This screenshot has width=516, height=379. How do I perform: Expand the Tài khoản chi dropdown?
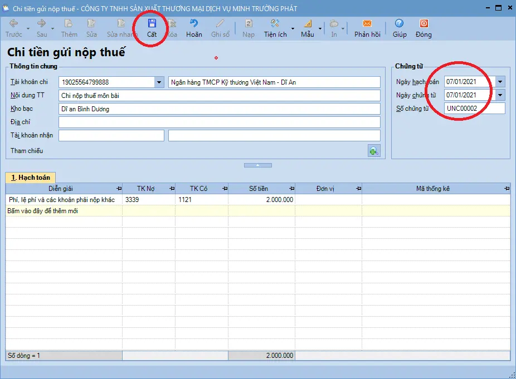tap(159, 82)
